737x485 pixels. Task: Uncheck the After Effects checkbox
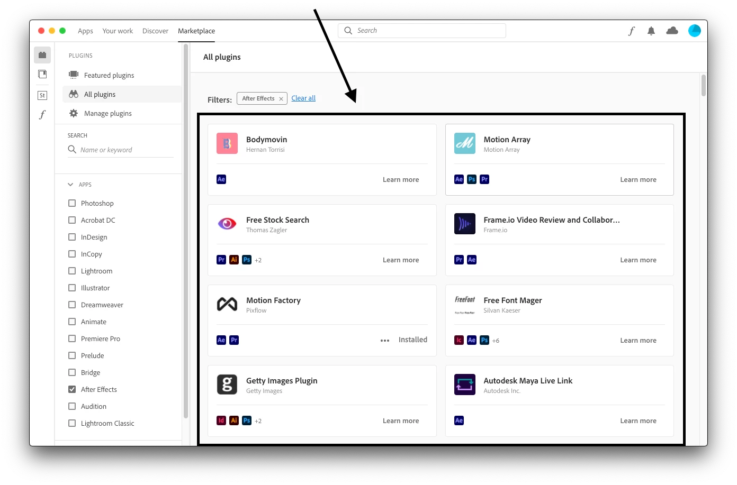point(72,389)
